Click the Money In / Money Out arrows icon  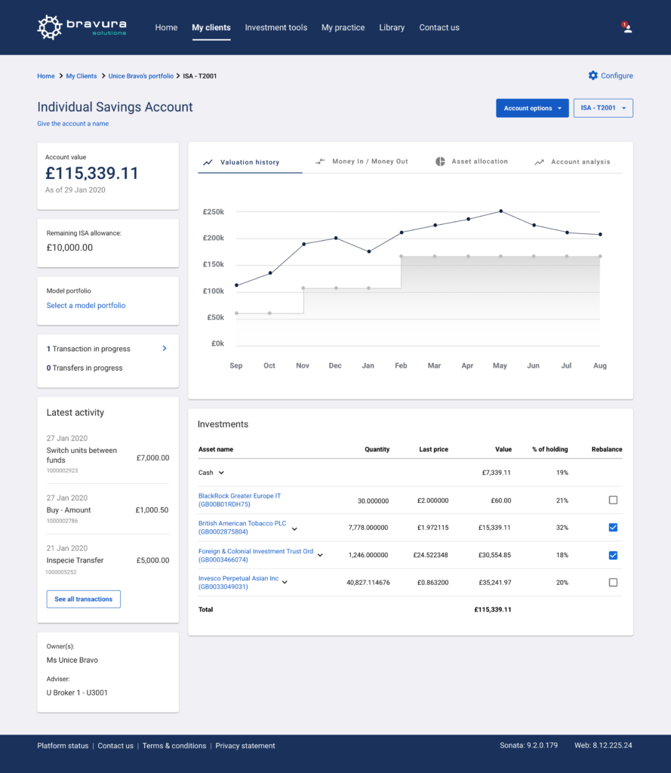point(320,162)
